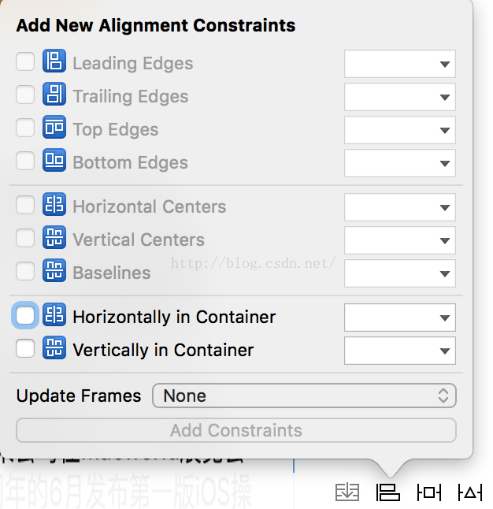Click the Trailing Edges alignment icon
The width and height of the screenshot is (493, 509).
pos(54,95)
